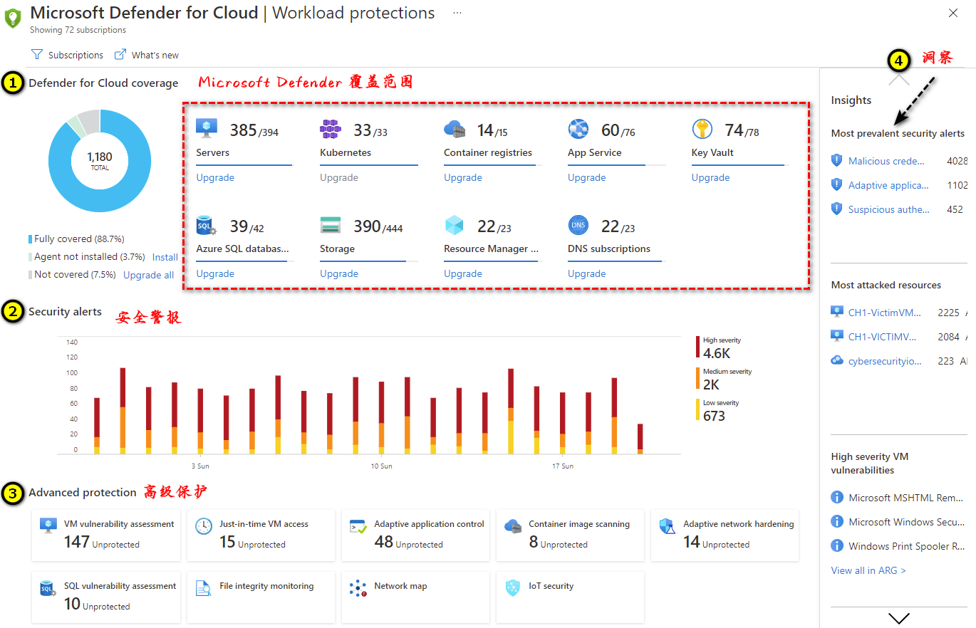Click the Container image scanning icon

(513, 527)
